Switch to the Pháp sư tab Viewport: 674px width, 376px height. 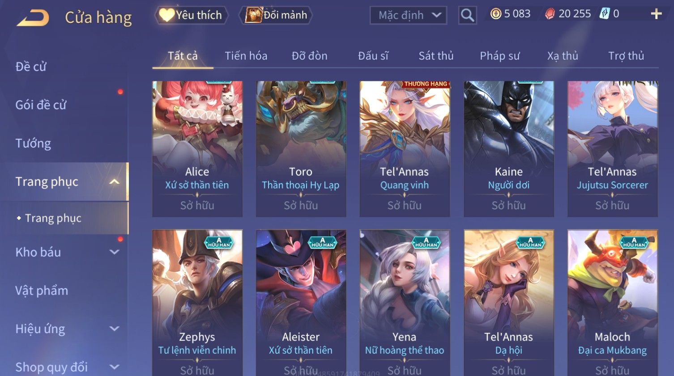[499, 56]
